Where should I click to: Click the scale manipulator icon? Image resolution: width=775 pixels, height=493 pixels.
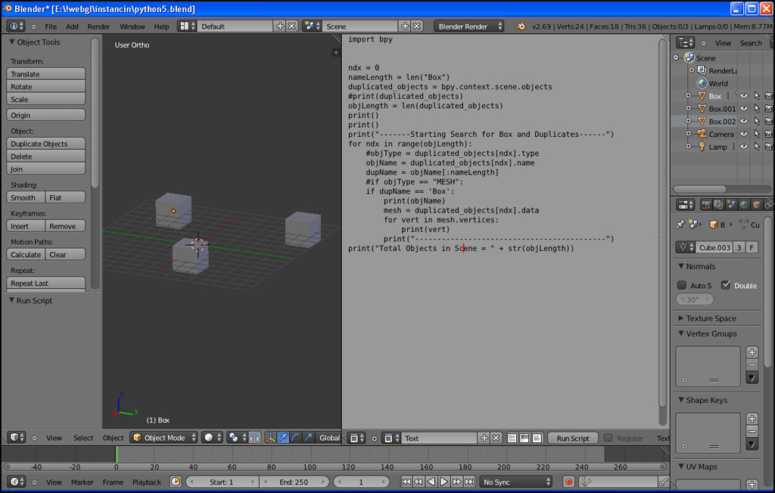(308, 437)
